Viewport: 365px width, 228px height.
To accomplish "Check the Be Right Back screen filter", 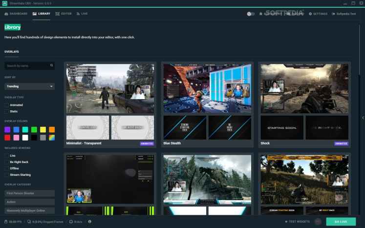I will coord(7,162).
